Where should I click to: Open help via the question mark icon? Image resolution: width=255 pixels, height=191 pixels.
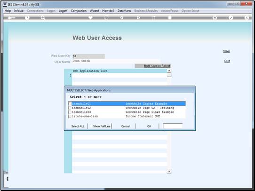(x=27, y=18)
